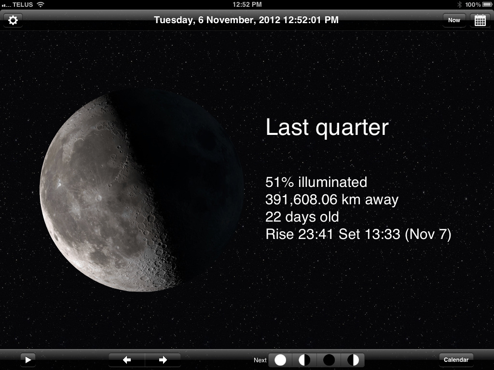Open the Calendar button at bottom
This screenshot has height=370, width=494.
tap(456, 360)
